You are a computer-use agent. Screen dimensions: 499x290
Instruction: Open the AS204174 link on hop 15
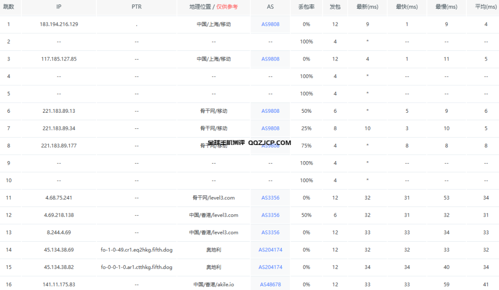pos(270,267)
